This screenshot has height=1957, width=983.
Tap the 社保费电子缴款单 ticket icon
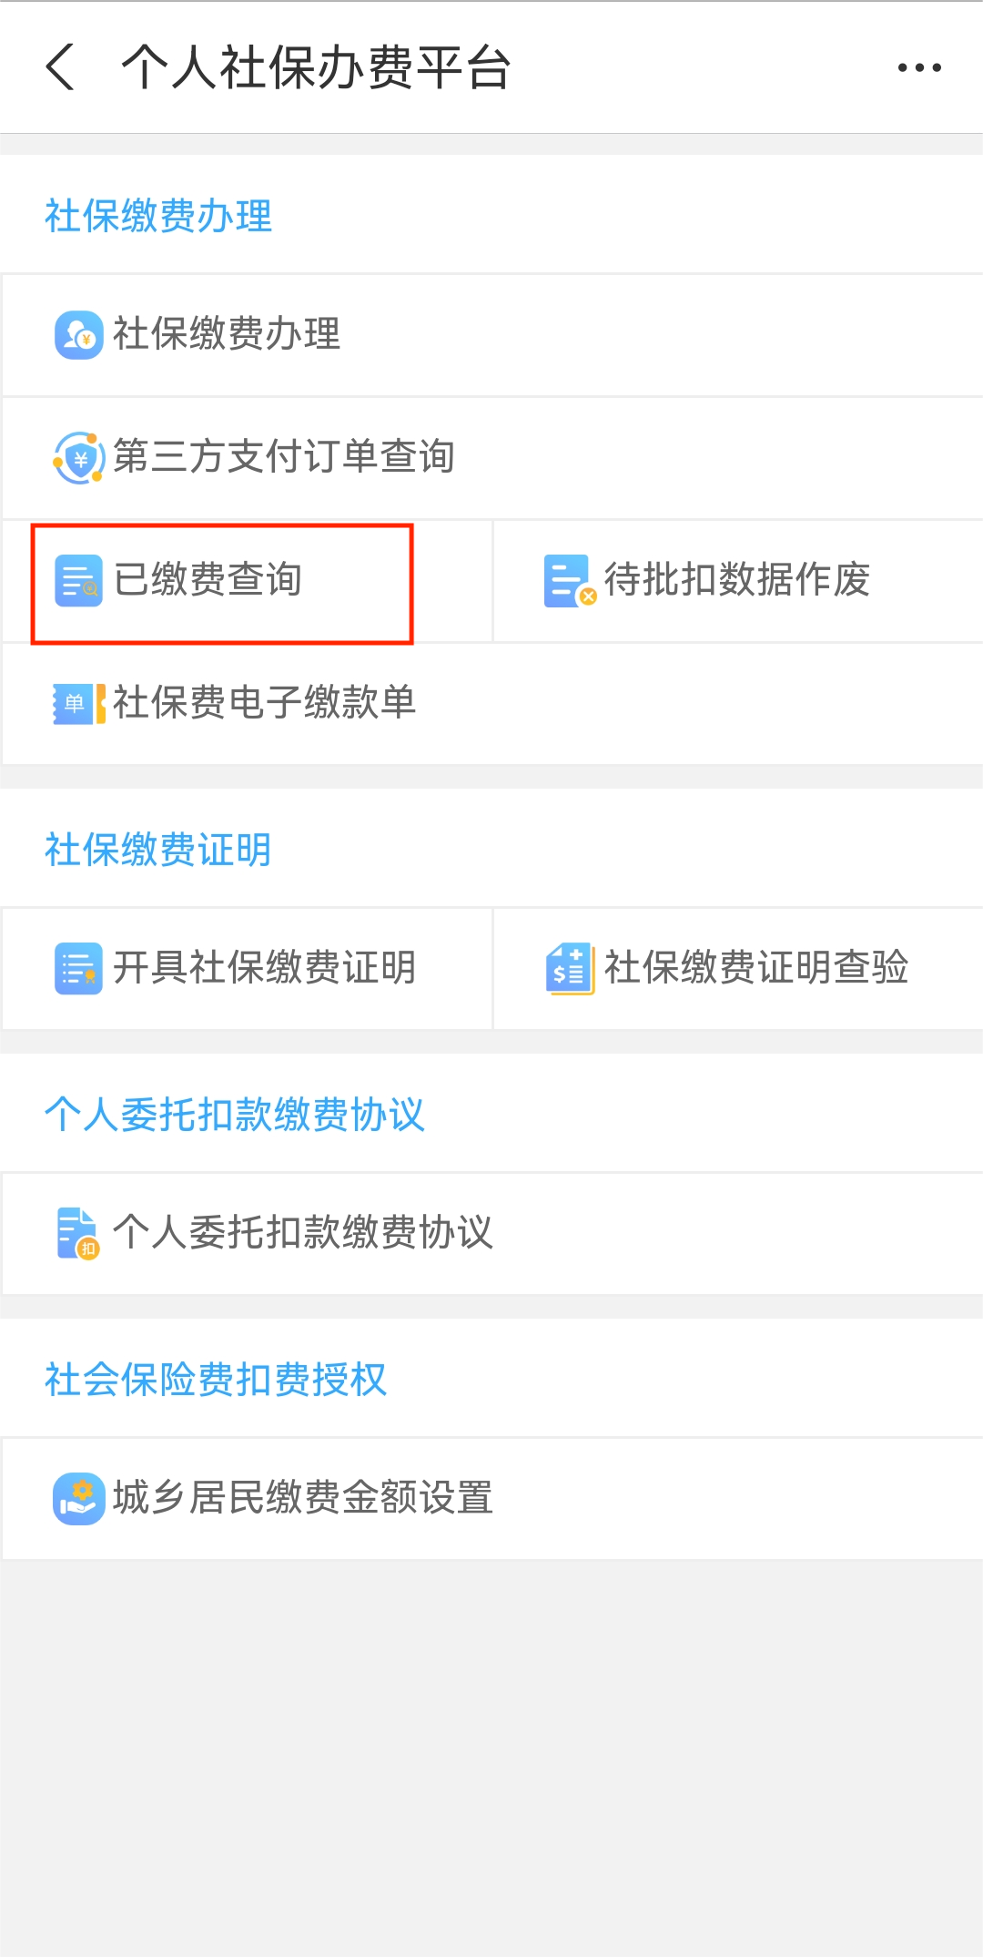(78, 703)
